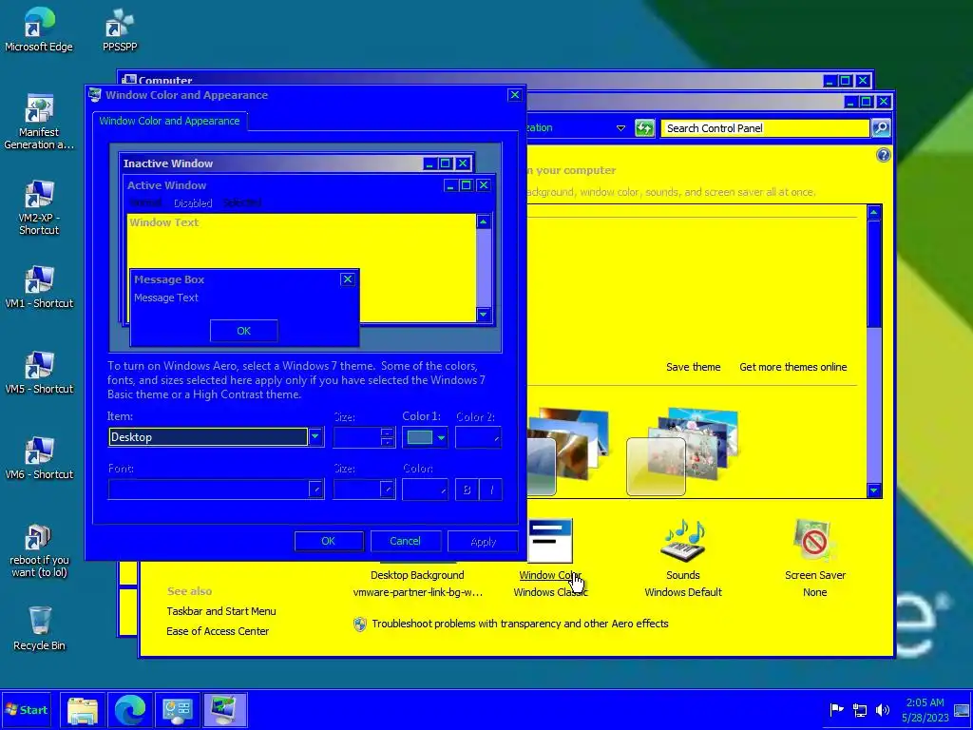Toggle the Italic font button
This screenshot has width=973, height=730.
pos(491,490)
